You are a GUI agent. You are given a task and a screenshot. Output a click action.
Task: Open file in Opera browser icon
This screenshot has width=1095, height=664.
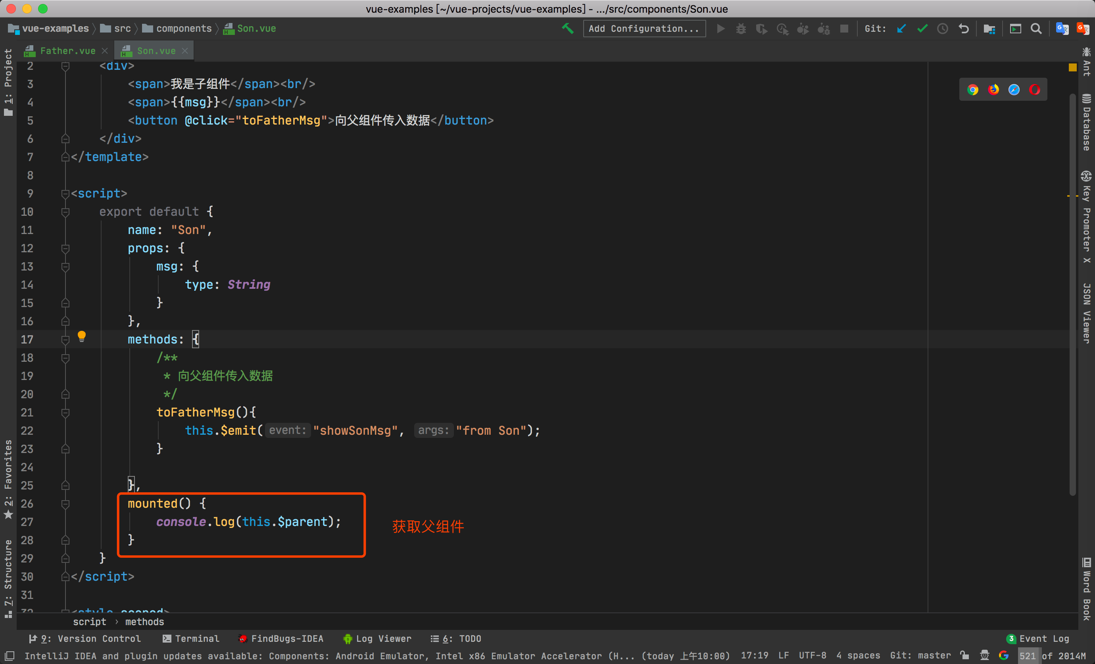point(1035,90)
